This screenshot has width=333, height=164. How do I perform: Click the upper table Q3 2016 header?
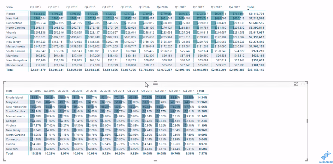tap(144, 7)
